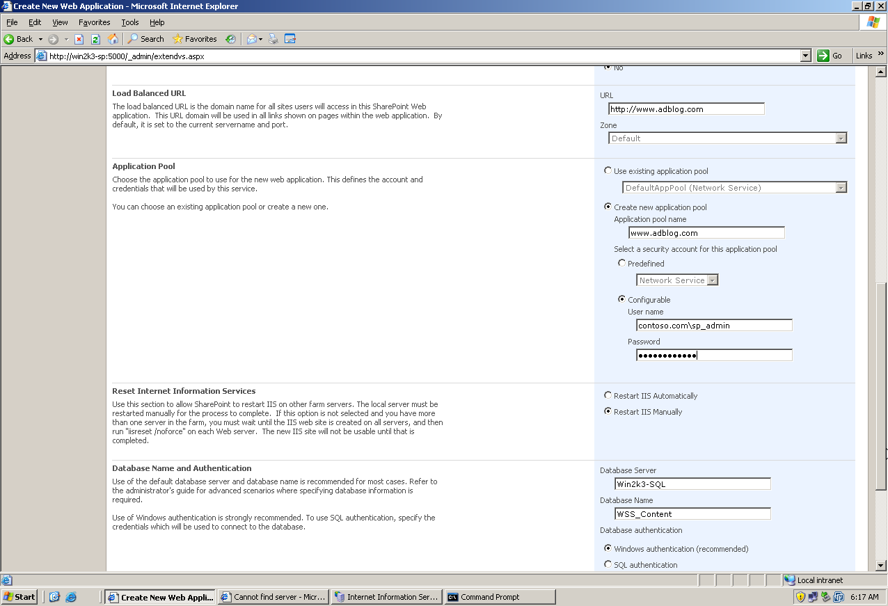This screenshot has height=606, width=888.
Task: Open the Tools menu
Action: click(x=129, y=22)
